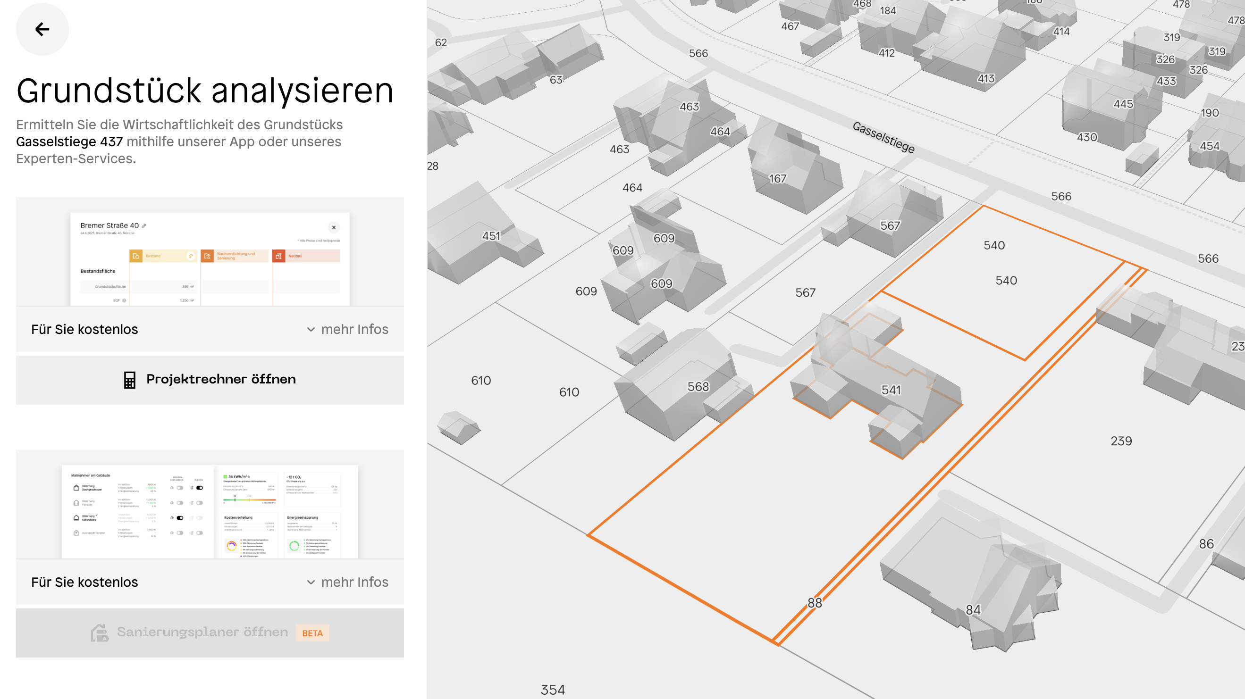Toggle Modern. vorhanden switch for Dämmung Kellerdecke
This screenshot has width=1245, height=699.
point(180,518)
